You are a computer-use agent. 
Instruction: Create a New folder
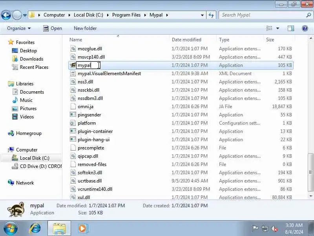[85, 28]
